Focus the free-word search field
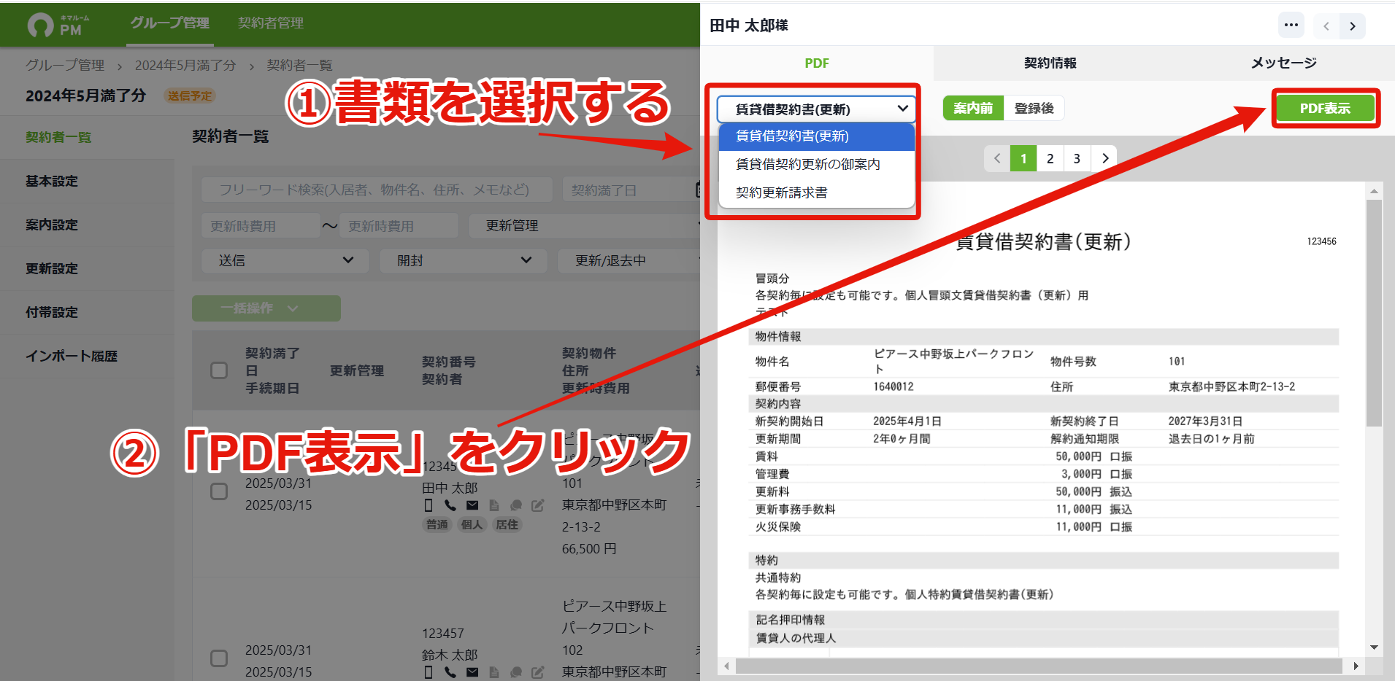Image resolution: width=1395 pixels, height=681 pixels. pos(376,190)
